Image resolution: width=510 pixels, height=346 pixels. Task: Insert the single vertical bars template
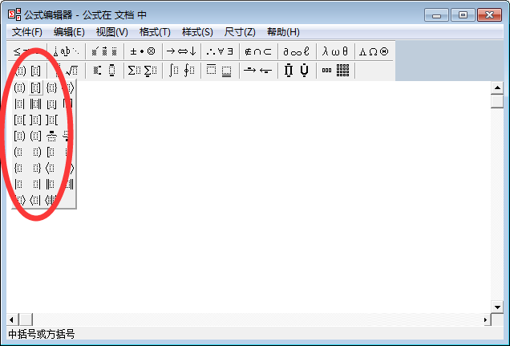20,104
